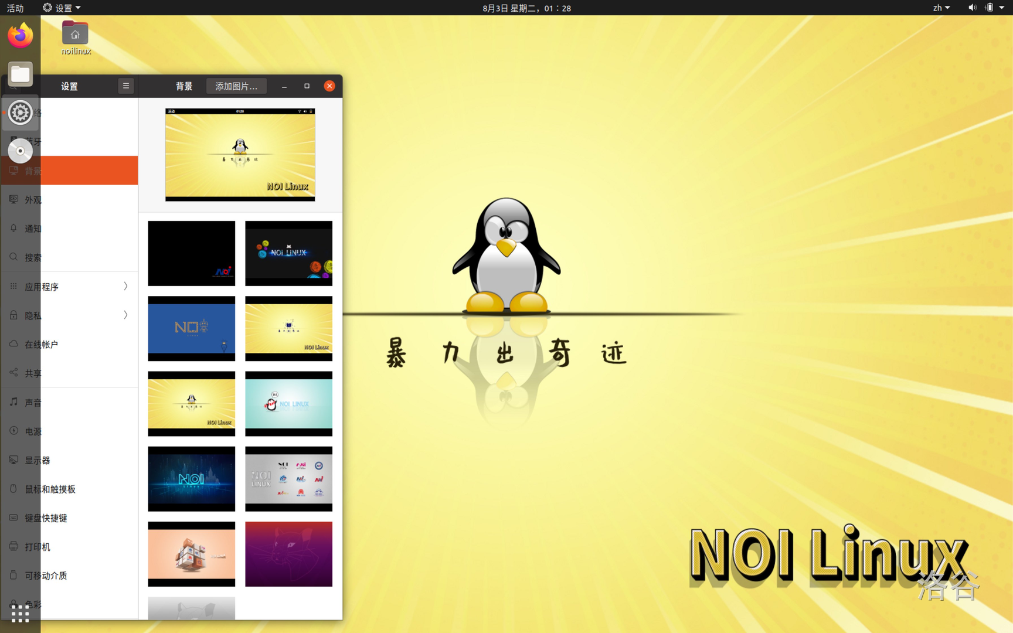Open 可移动介质 settings
This screenshot has width=1013, height=633.
coord(69,575)
